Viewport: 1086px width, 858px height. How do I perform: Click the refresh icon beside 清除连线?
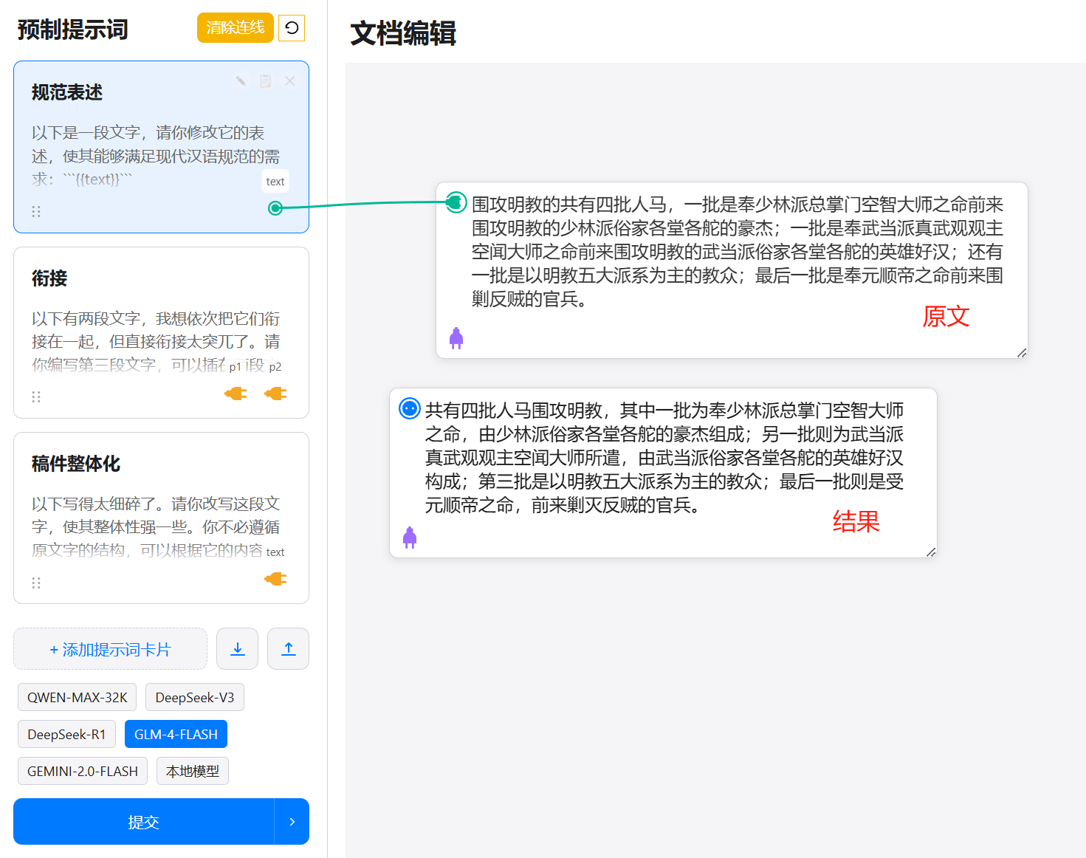pyautogui.click(x=292, y=28)
